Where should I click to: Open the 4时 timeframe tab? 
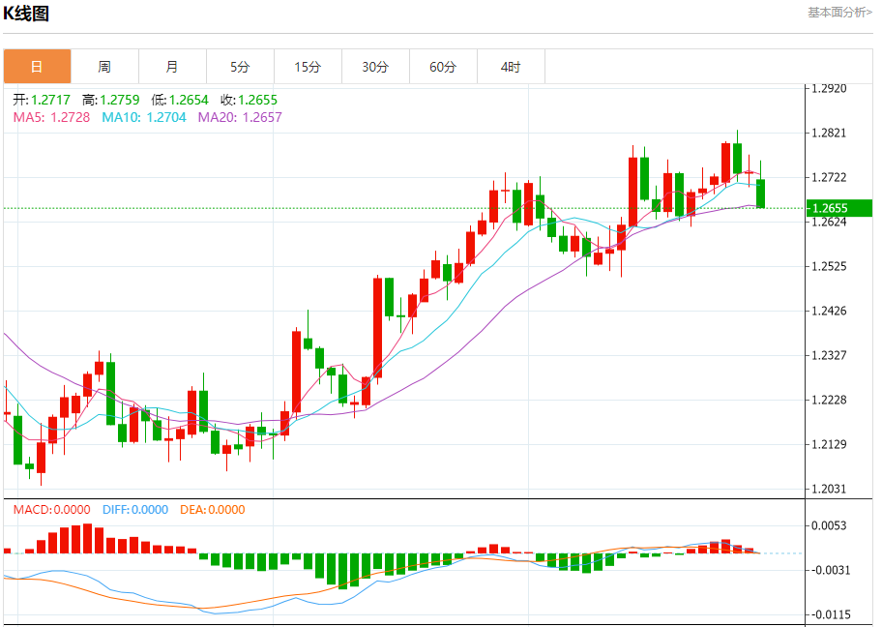point(511,67)
